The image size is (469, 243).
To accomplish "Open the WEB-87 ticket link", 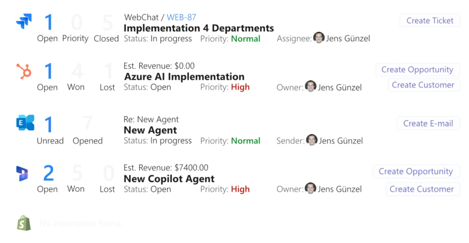I will coord(181,18).
